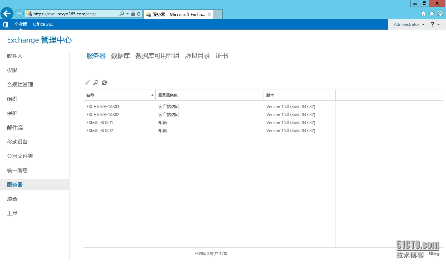
Task: Select the EXCHANGECAS01 server row
Action: 103,107
